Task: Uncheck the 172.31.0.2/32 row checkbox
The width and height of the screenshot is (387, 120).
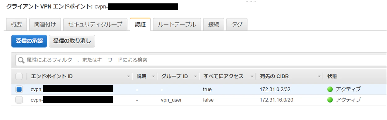Action: [x=19, y=89]
